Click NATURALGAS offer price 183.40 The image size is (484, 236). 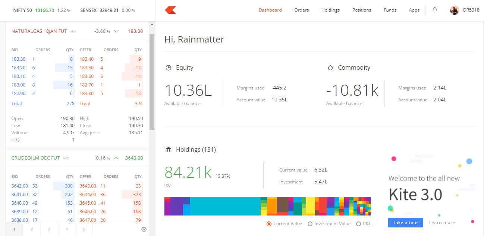click(x=87, y=59)
